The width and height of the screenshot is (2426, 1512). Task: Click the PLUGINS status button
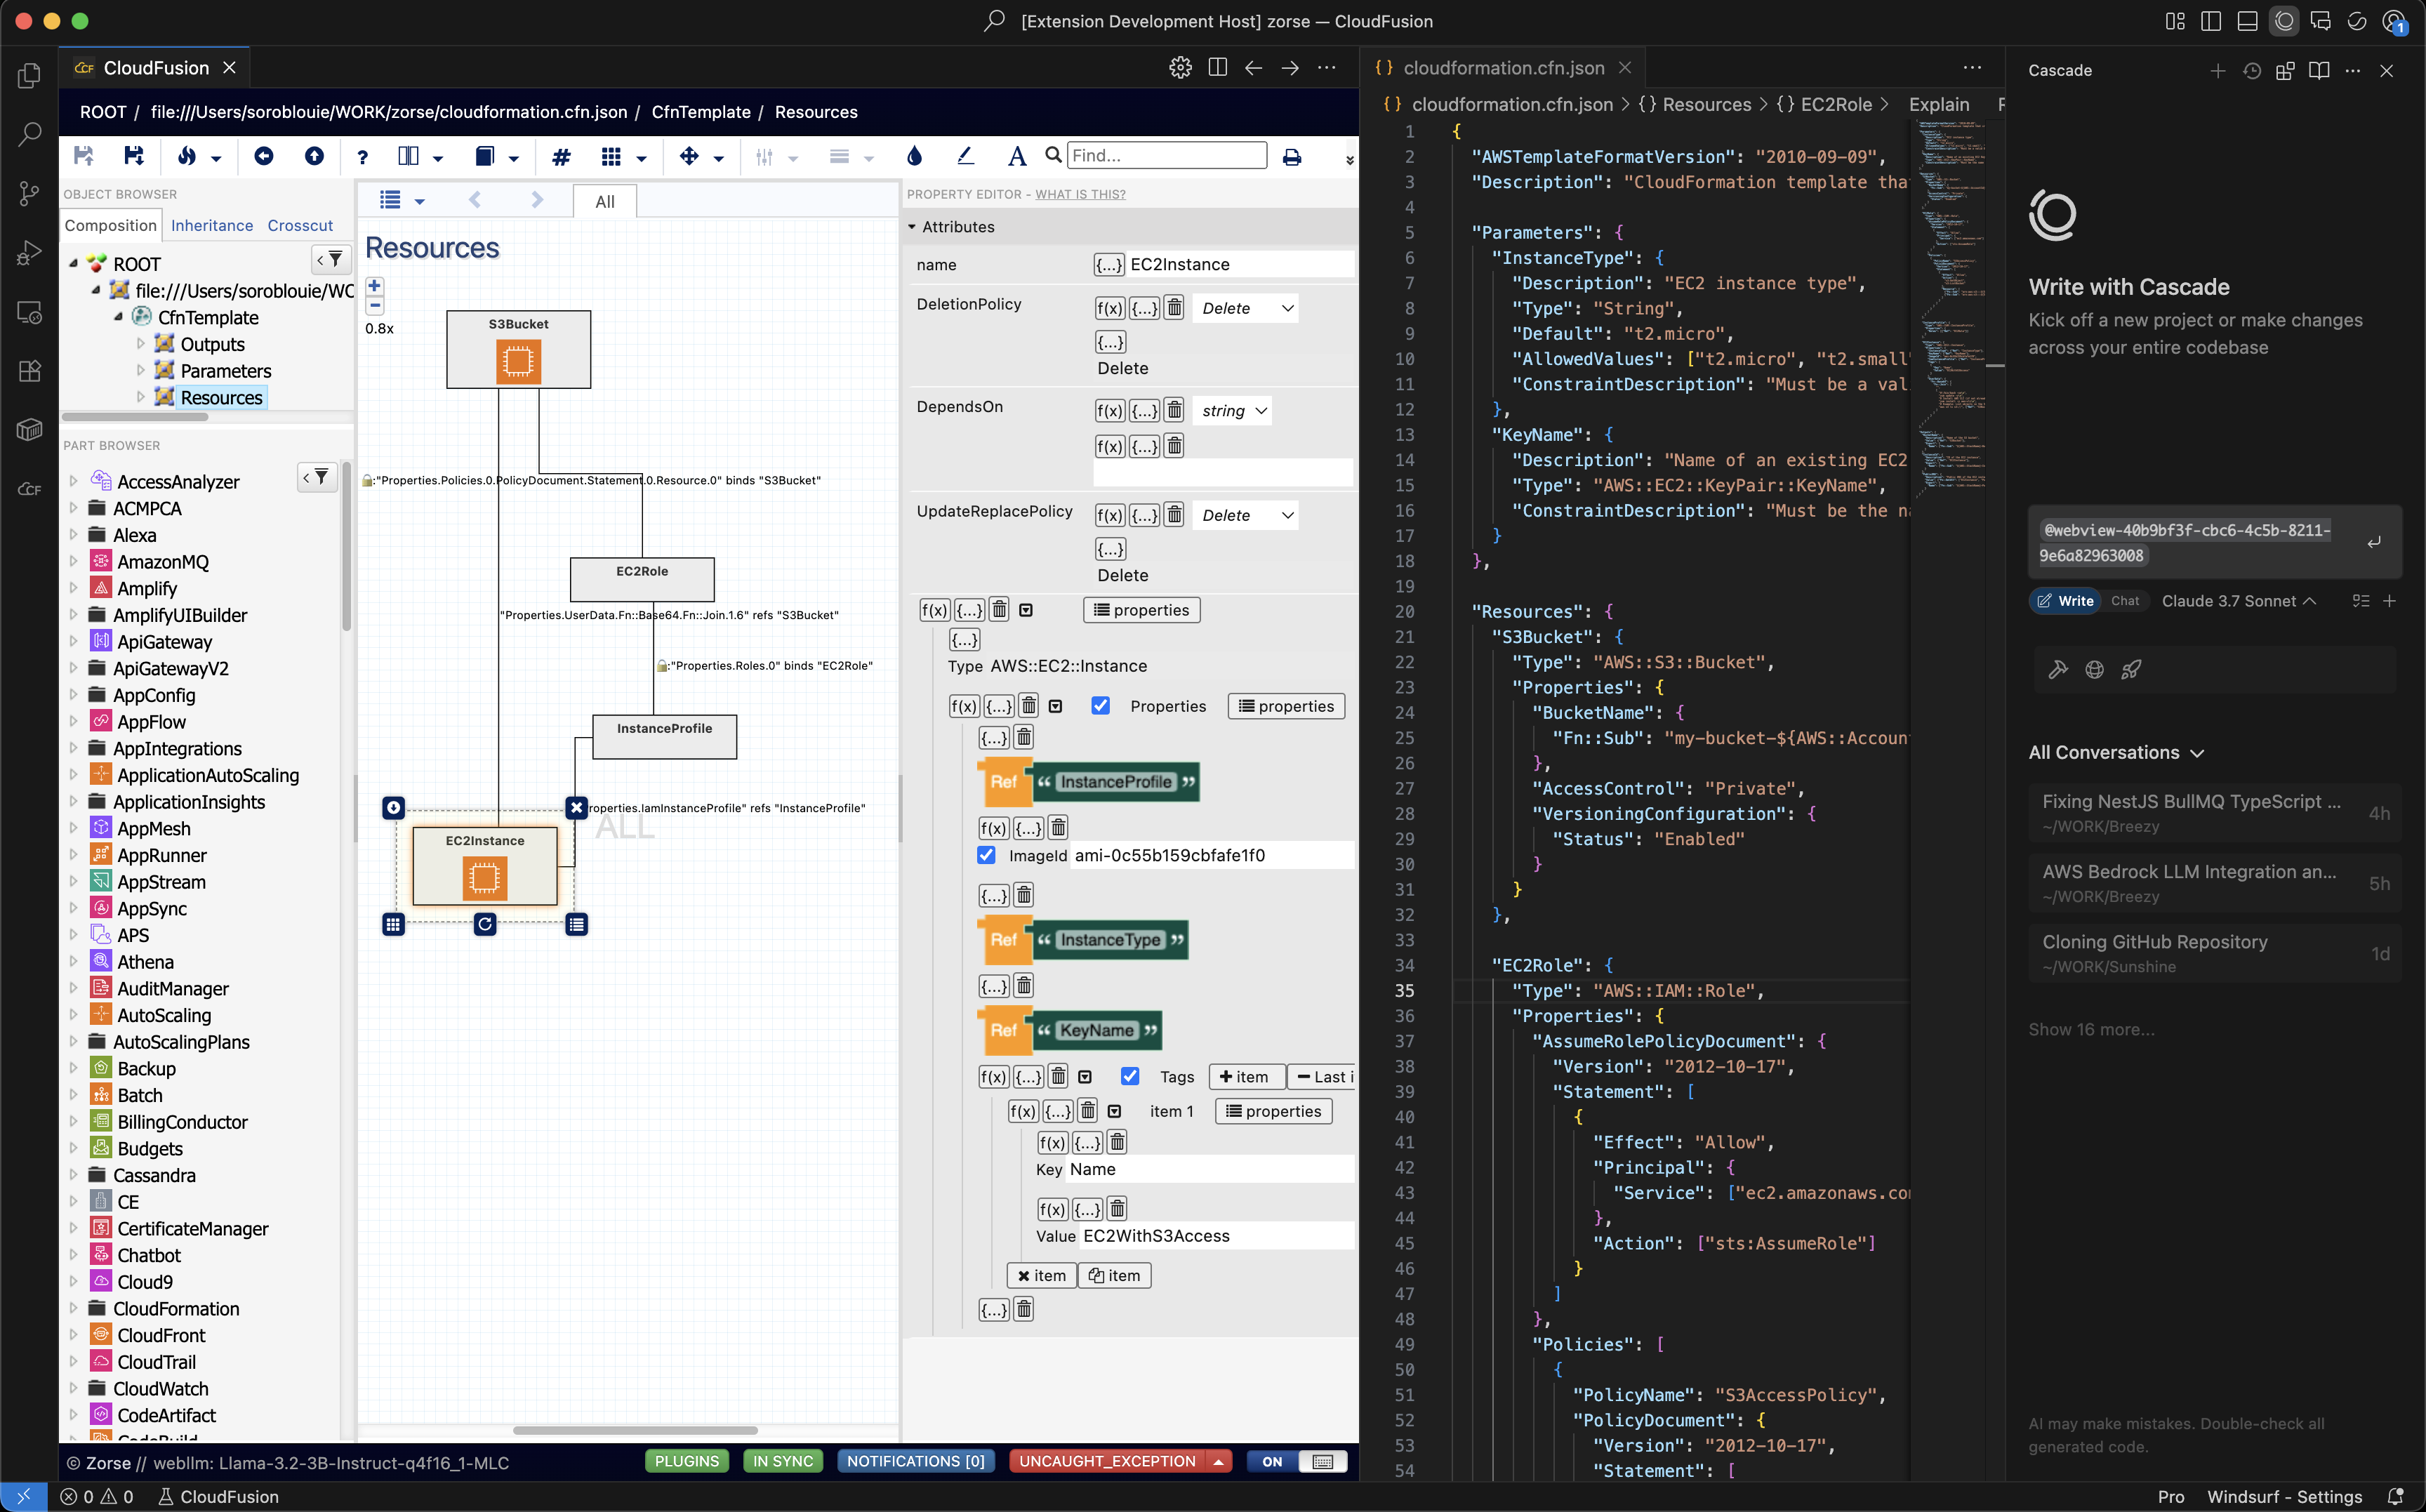coord(686,1461)
